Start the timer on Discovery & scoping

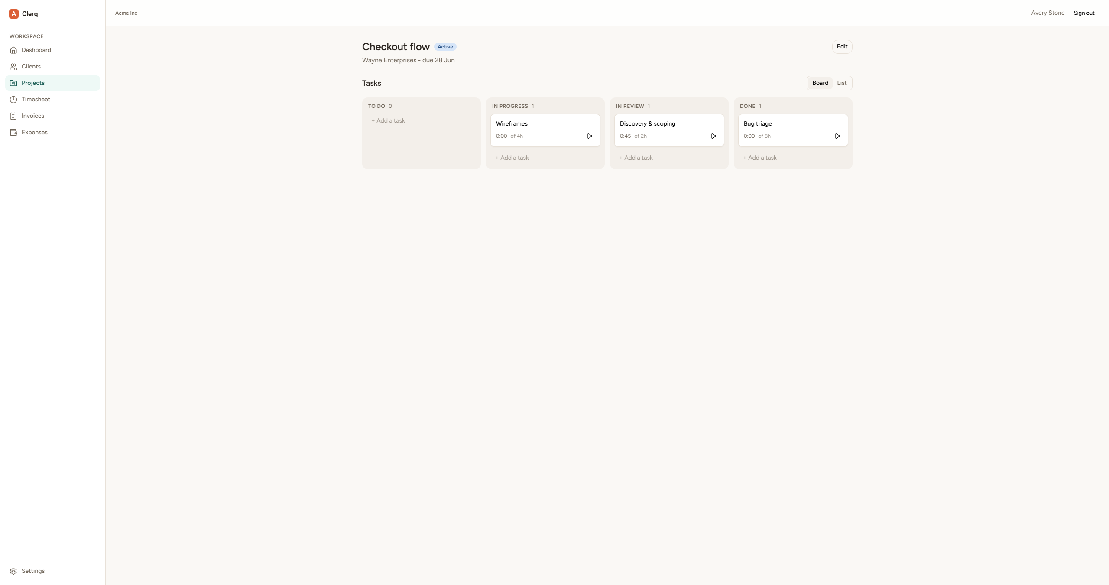713,136
